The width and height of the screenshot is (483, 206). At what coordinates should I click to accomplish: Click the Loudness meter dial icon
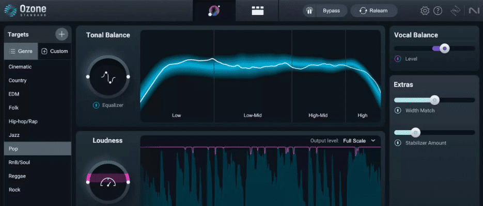108,182
